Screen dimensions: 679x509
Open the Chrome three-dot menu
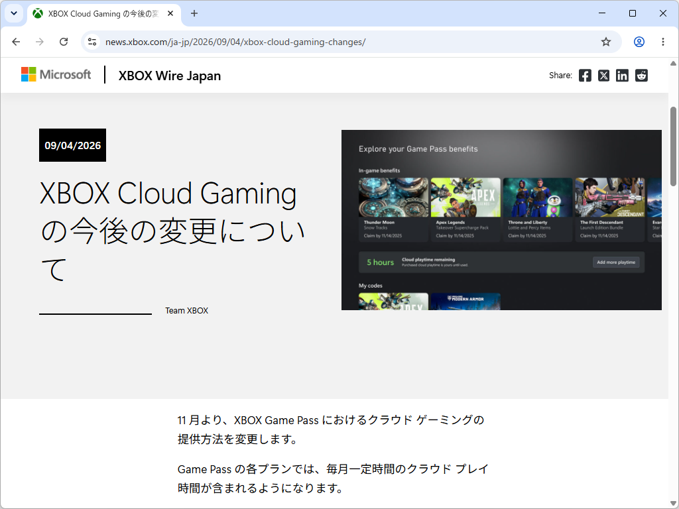(663, 42)
